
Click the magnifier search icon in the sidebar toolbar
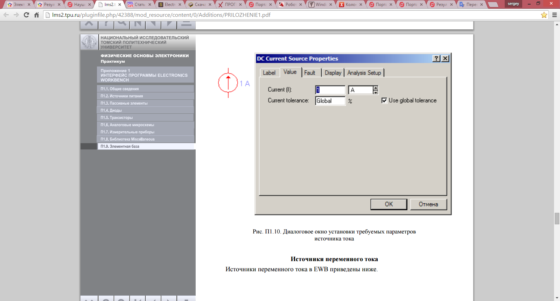(x=122, y=24)
